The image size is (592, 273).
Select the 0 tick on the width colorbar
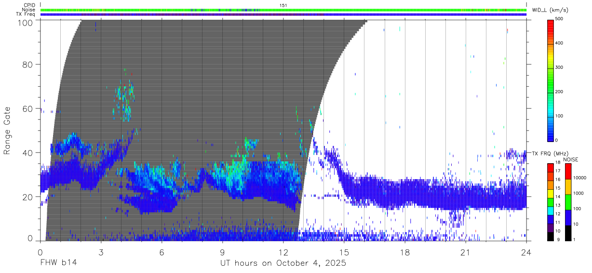tap(557, 140)
